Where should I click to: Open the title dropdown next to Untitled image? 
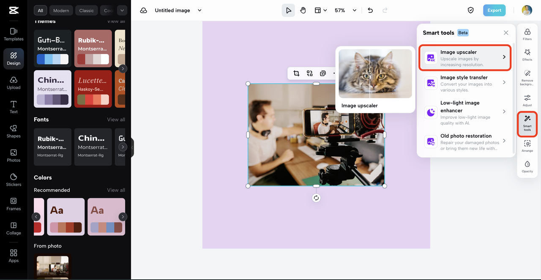[x=200, y=11]
